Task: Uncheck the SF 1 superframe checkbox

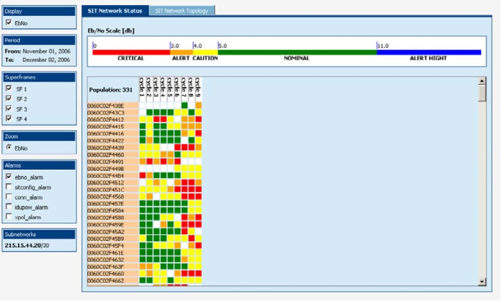Action: pyautogui.click(x=9, y=88)
